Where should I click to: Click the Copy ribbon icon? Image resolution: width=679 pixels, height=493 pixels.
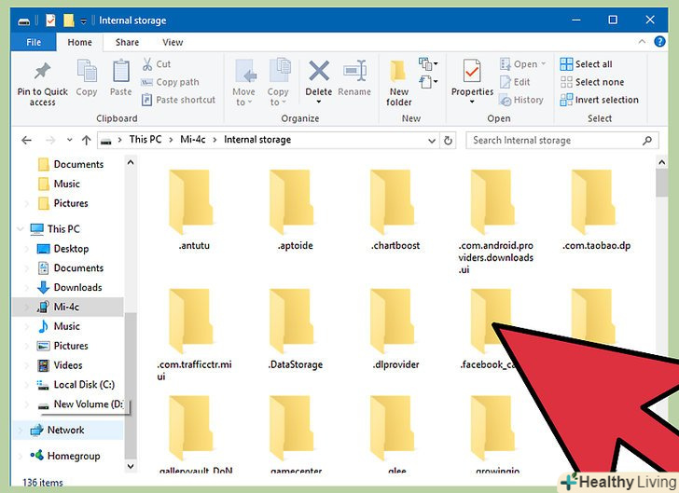coord(87,72)
